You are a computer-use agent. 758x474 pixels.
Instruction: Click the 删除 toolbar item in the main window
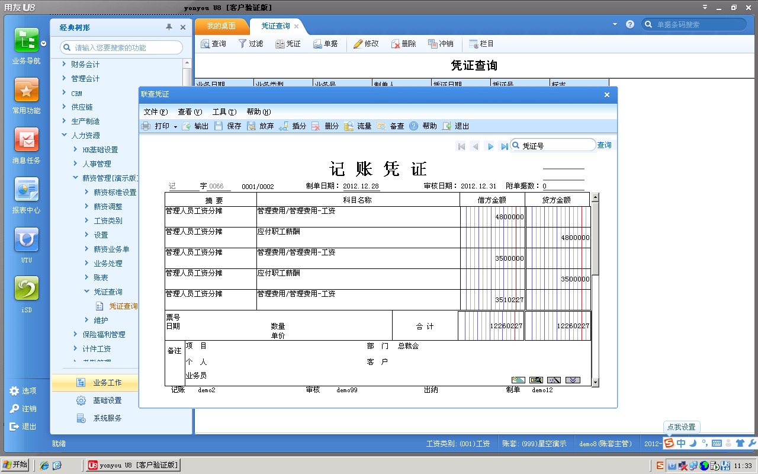[403, 44]
